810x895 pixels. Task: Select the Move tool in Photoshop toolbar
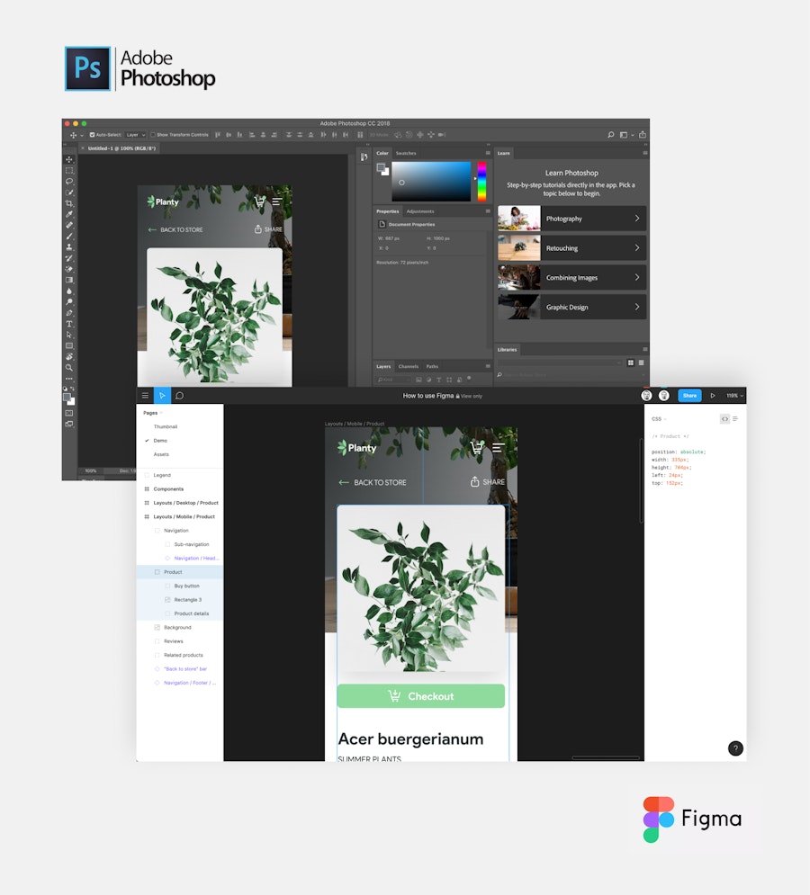point(69,159)
